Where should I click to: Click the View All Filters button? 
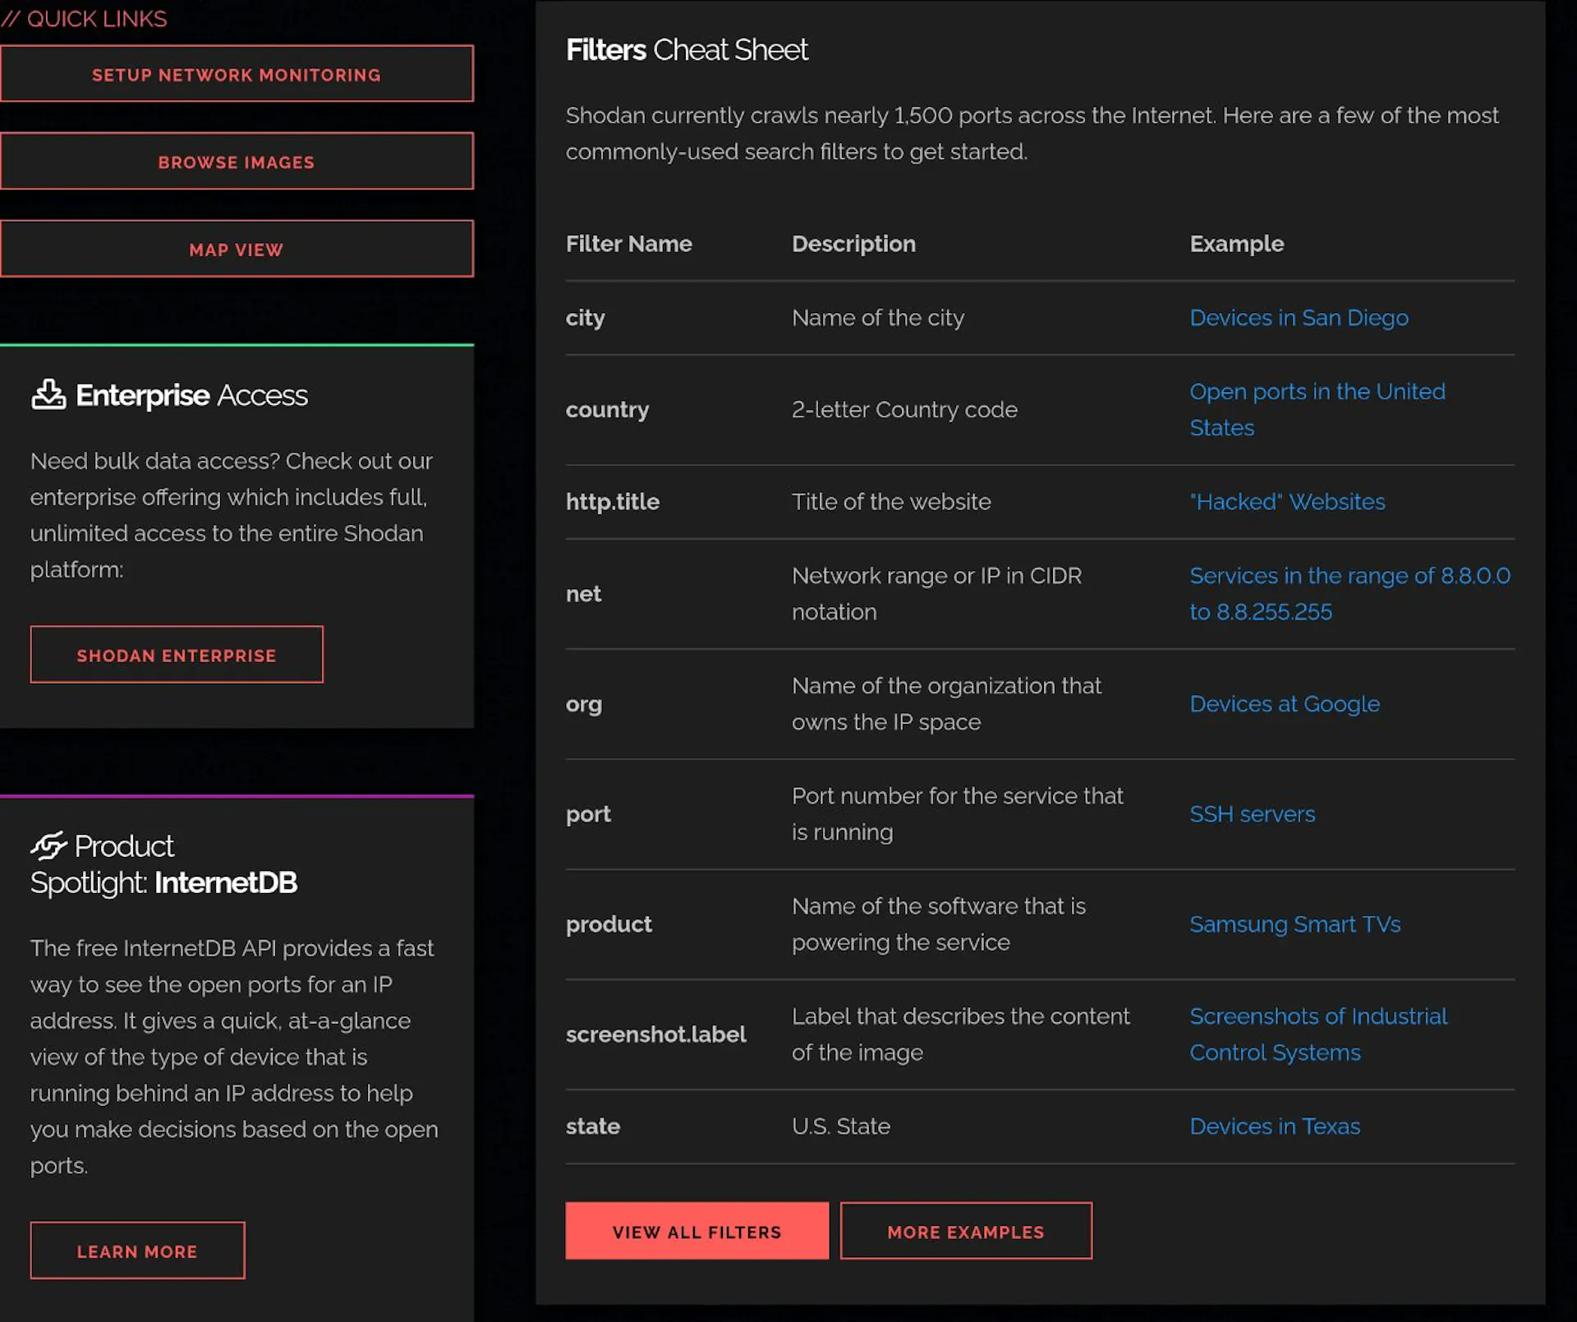[x=697, y=1231]
